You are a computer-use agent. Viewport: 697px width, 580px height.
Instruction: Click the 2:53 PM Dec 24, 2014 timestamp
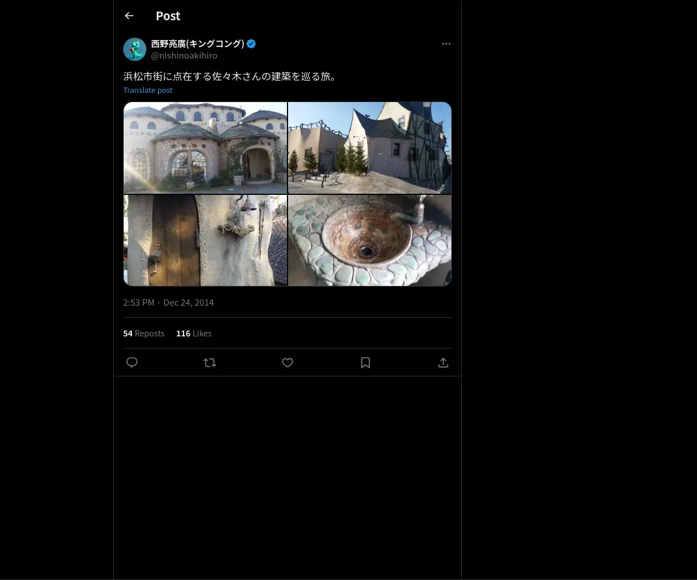(x=168, y=303)
